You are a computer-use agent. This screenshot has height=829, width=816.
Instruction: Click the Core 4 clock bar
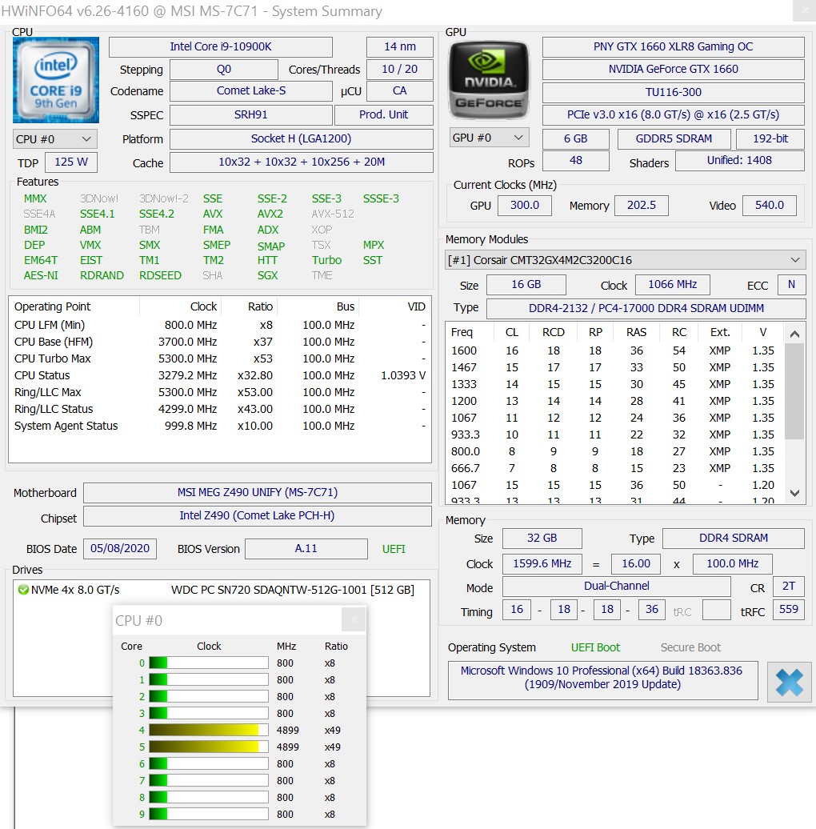[x=209, y=730]
